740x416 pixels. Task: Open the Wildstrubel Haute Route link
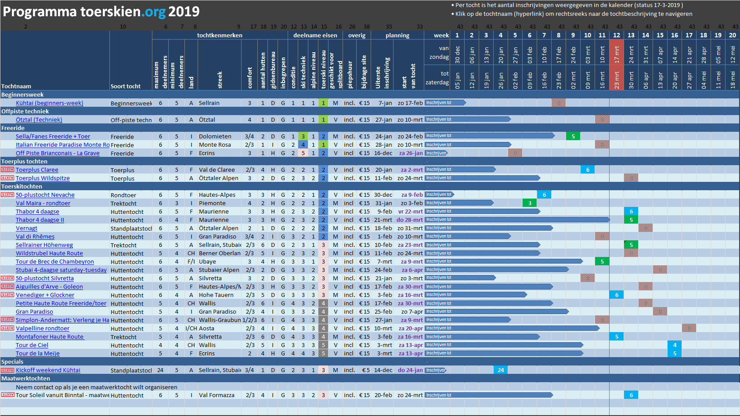coord(49,253)
